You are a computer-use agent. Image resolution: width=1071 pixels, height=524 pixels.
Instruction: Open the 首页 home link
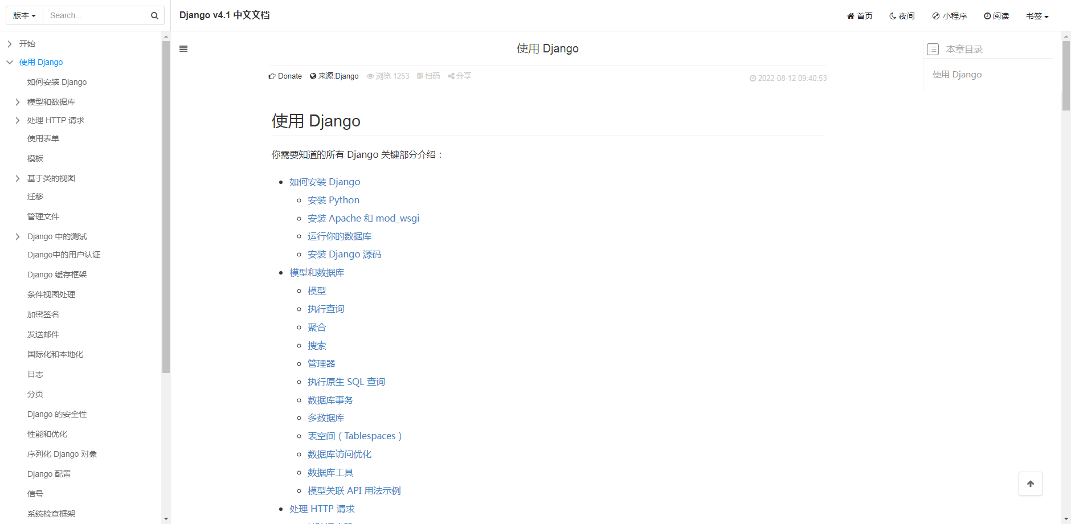click(860, 16)
